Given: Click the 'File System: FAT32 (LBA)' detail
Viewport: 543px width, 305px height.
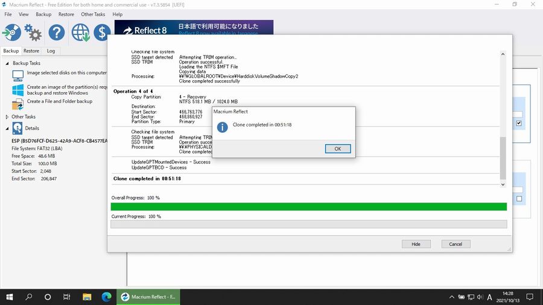Looking at the screenshot, I should pyautogui.click(x=37, y=149).
